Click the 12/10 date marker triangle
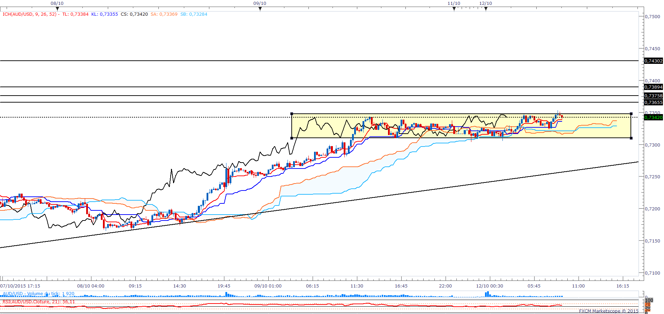This screenshot has height=314, width=664. pos(486,9)
